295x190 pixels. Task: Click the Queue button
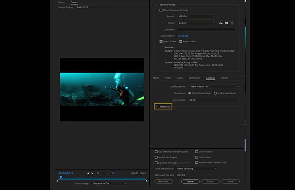pyautogui.click(x=190, y=182)
